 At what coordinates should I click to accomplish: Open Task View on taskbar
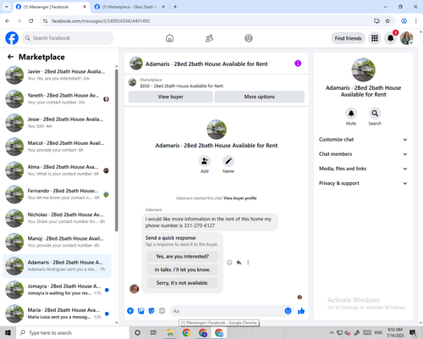(x=153, y=333)
